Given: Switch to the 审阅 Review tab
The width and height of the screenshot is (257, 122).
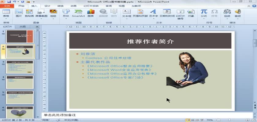Looking at the screenshot, I should point(109,6).
